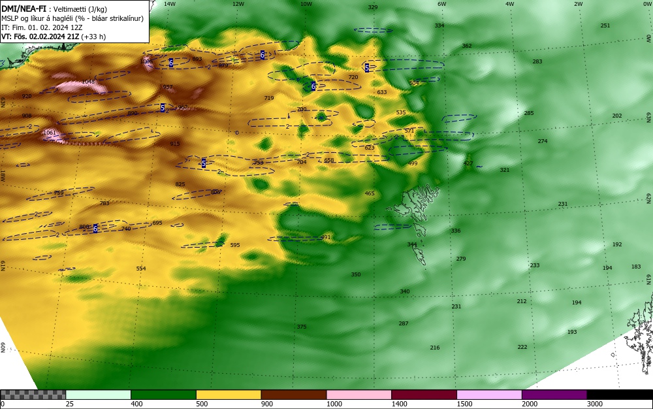This screenshot has height=409, width=653.
Task: Click the checkered 0–25 legend swatch
Action: pyautogui.click(x=33, y=395)
